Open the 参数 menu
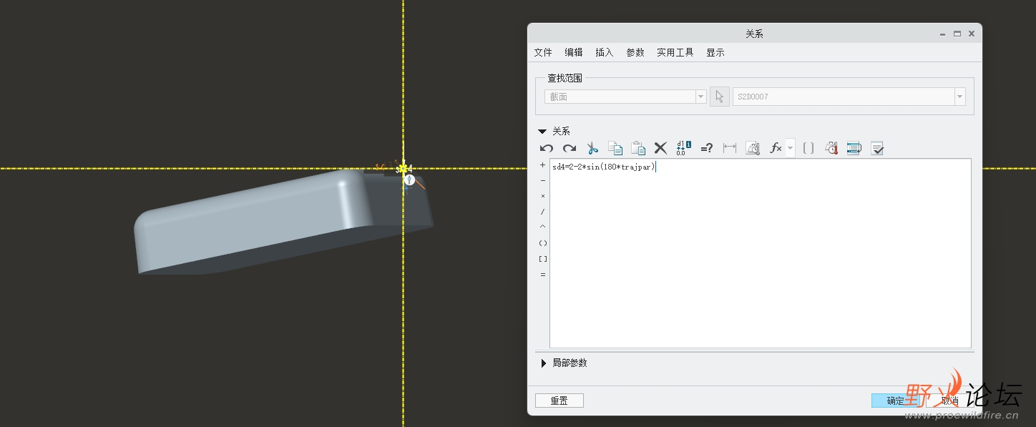This screenshot has height=427, width=1036. pyautogui.click(x=635, y=52)
